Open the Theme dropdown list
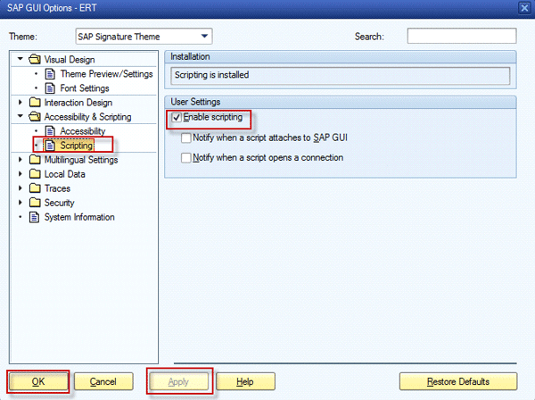The image size is (535, 400). [x=204, y=37]
